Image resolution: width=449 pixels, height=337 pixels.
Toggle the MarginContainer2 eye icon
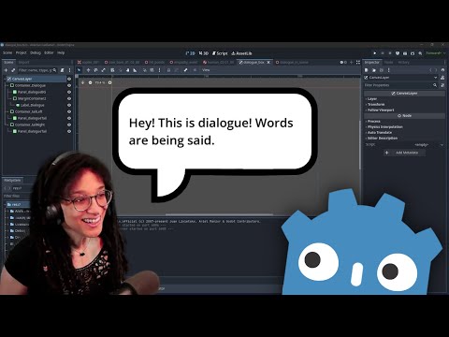pos(69,98)
